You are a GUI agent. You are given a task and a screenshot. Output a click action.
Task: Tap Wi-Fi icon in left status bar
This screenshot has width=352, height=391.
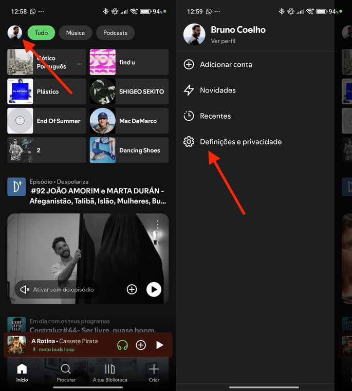click(134, 11)
